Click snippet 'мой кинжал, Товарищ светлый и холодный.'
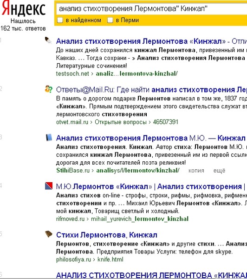Image resolution: width=247 pixels, height=279 pixels. coord(117,211)
